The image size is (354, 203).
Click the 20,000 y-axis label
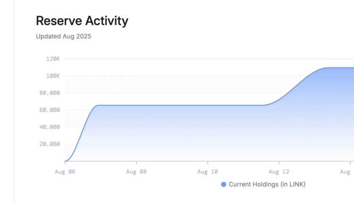(x=49, y=144)
